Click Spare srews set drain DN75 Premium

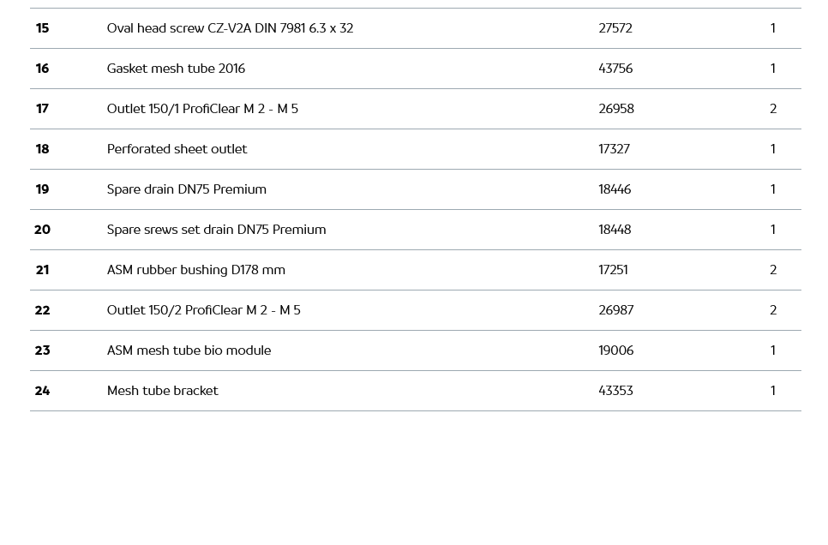click(x=216, y=230)
